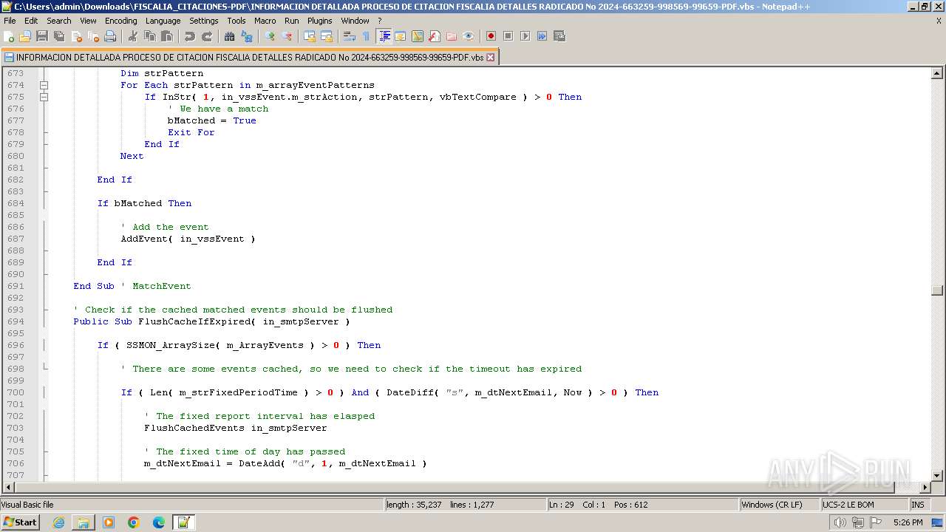
Task: Click the INS insert mode status indicator
Action: 918,505
